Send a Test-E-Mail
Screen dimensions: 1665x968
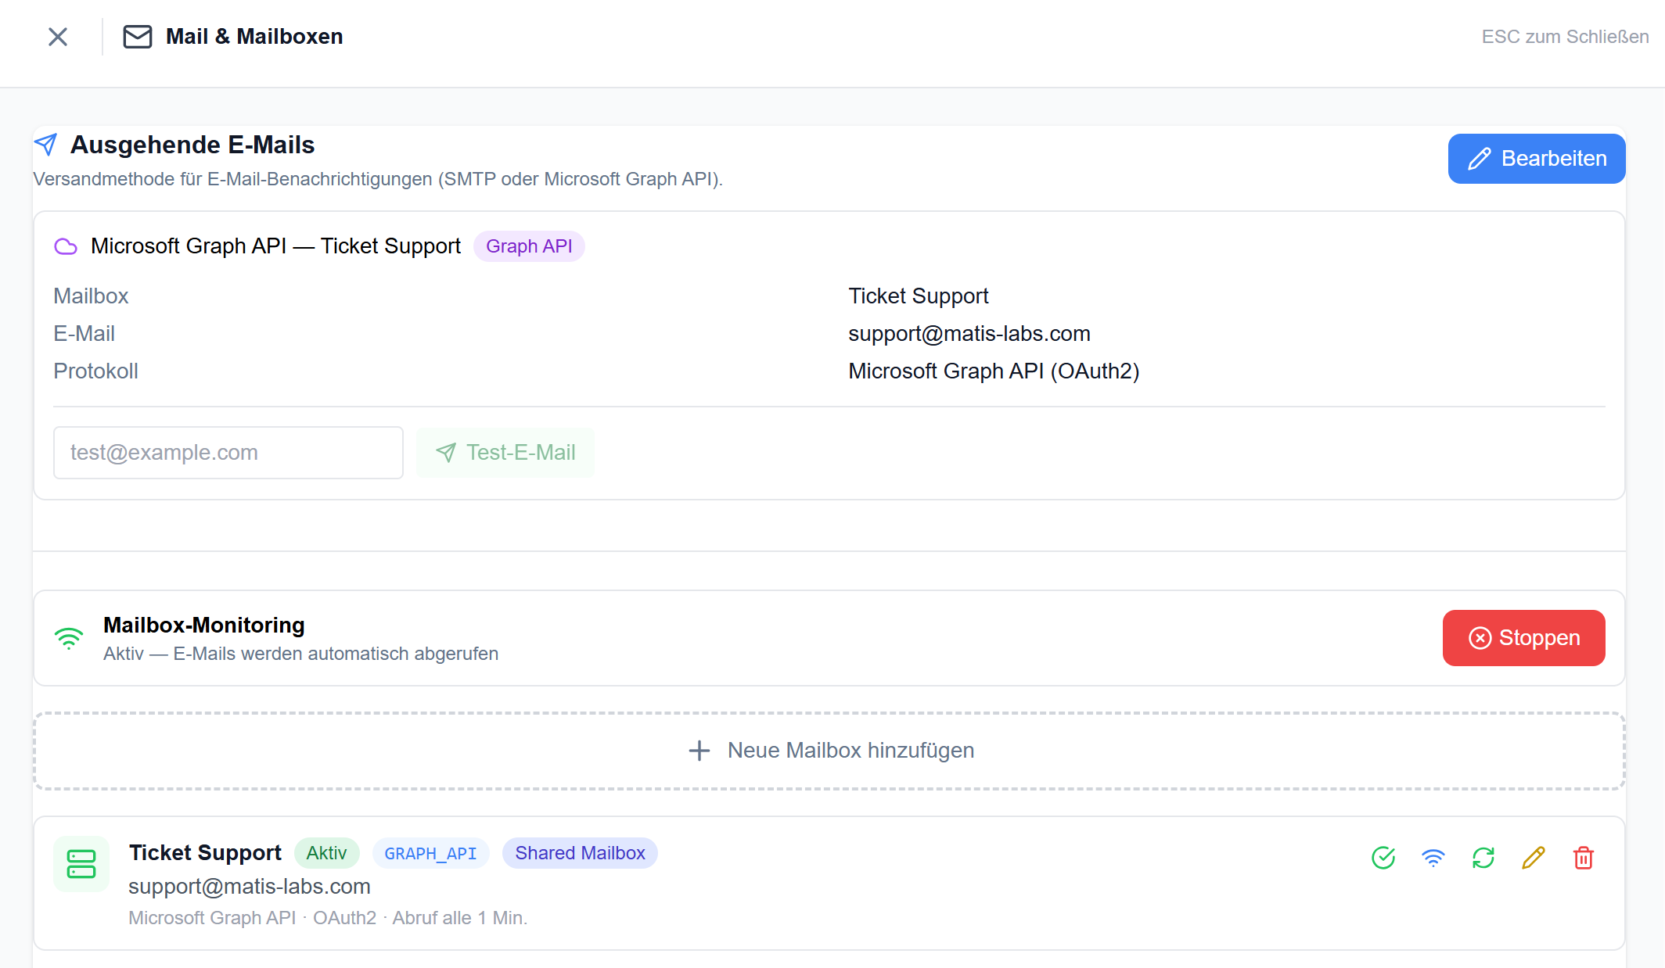[505, 452]
